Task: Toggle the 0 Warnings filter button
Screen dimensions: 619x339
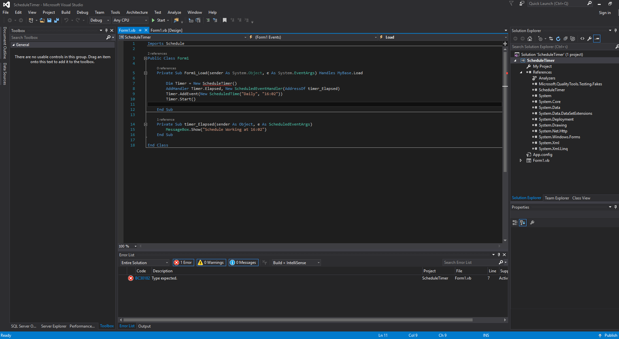Action: coord(211,263)
